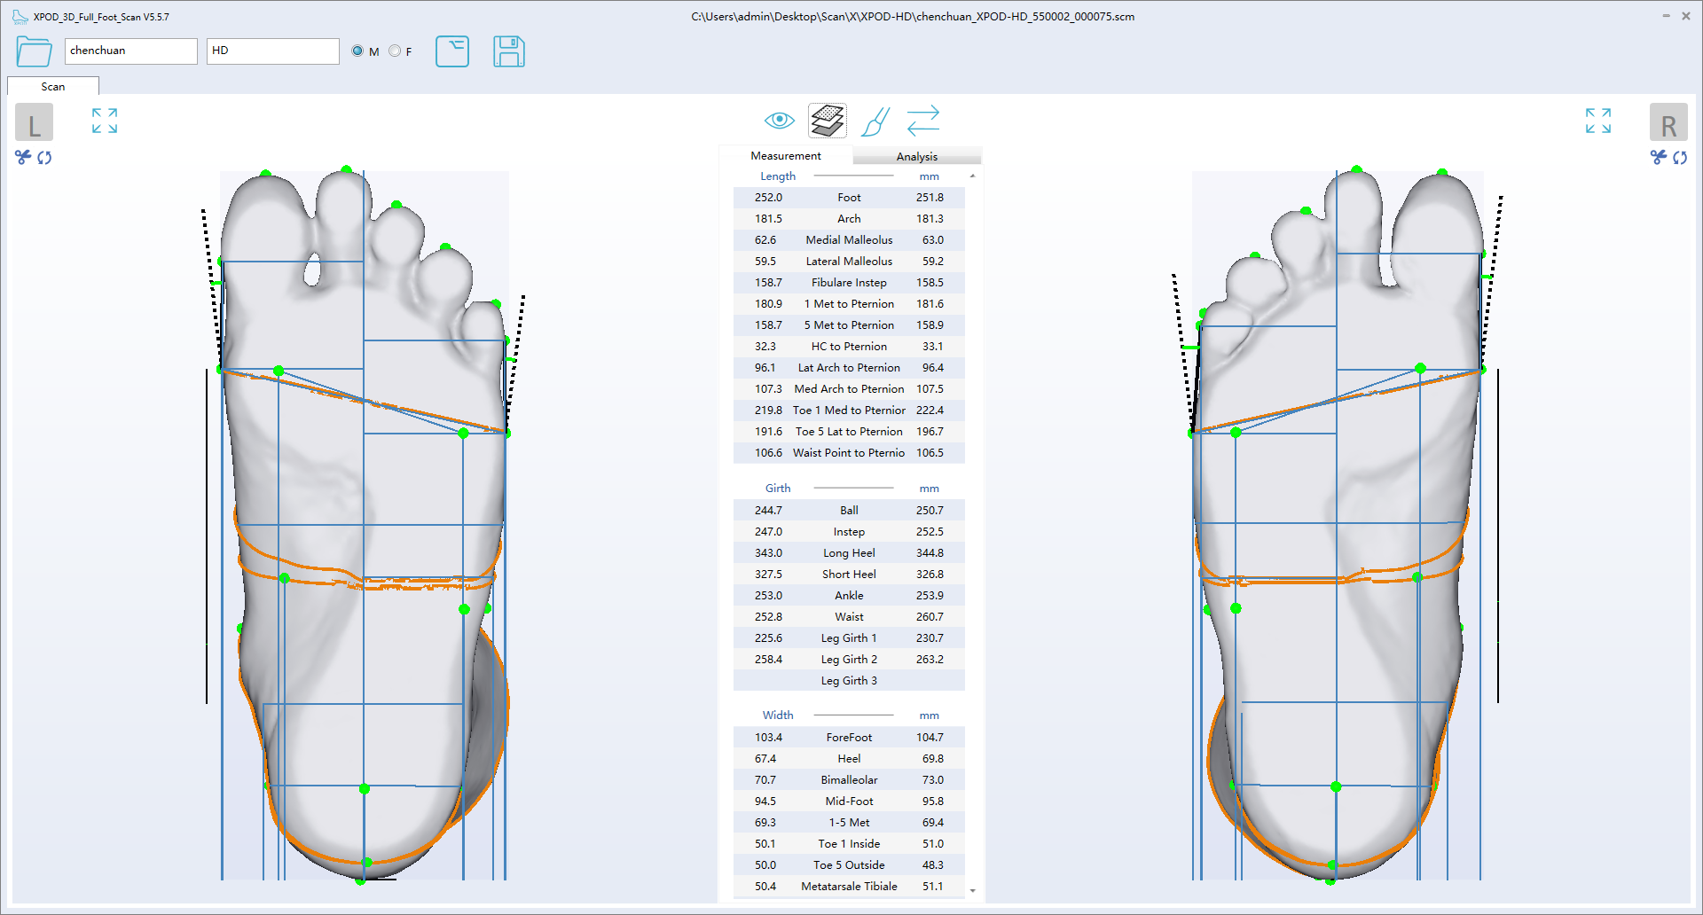The width and height of the screenshot is (1703, 915).
Task: Select the F gender radio button
Action: (x=395, y=51)
